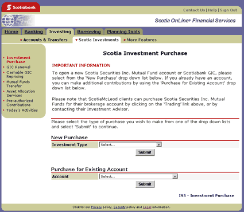This screenshot has height=212, width=244.
Task: Open Asset Allocation Services link
Action: point(21,93)
